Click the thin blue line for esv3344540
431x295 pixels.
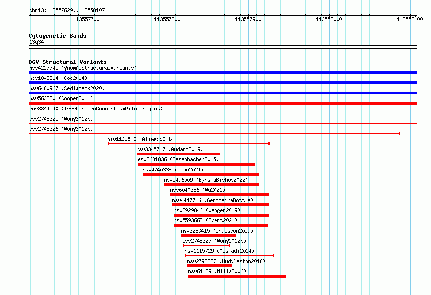click(223, 113)
